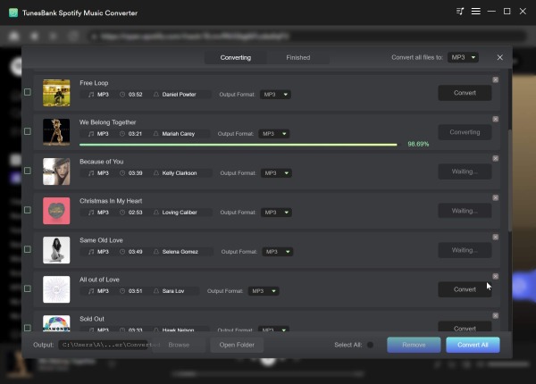This screenshot has height=384, width=536.
Task: Remove We Belong Together from the list
Action: coord(495,119)
